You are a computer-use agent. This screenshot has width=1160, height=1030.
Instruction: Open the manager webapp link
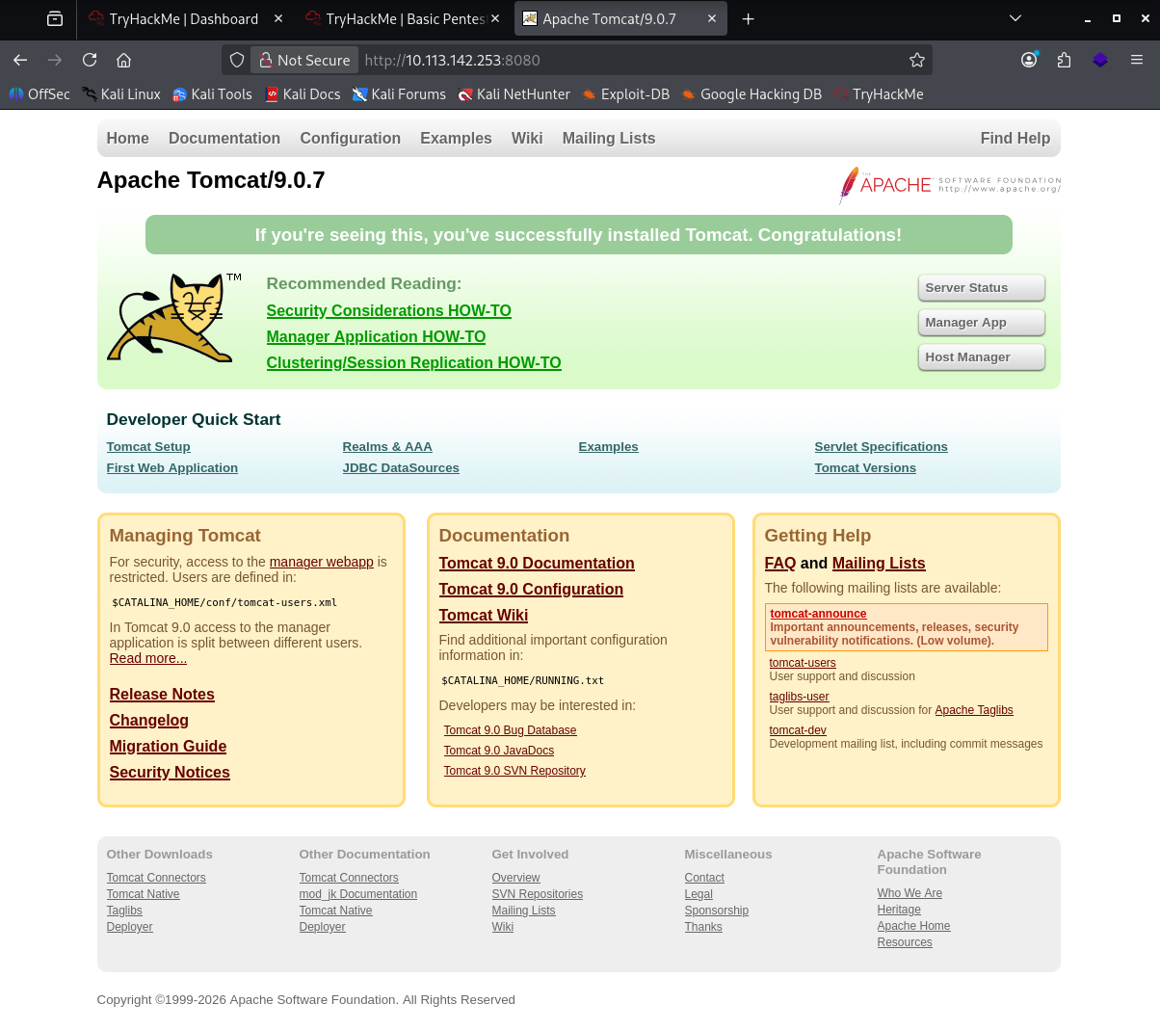[321, 562]
